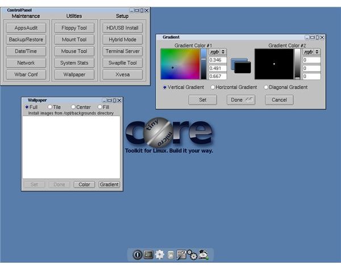
Task: Open rgb mode dropdown for Gradient Color #2
Action: (311, 52)
